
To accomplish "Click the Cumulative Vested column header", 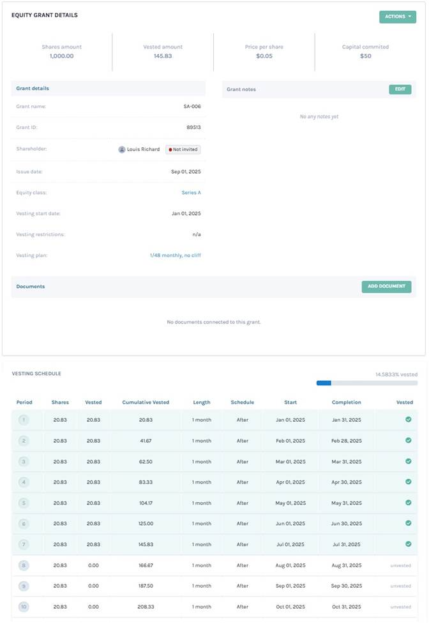I will (146, 403).
